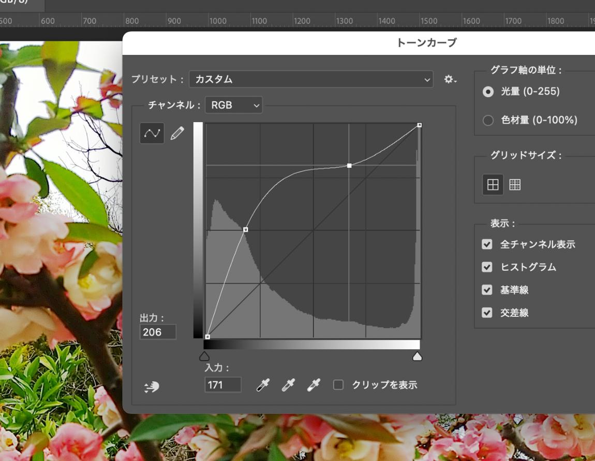Click the black point slider triangle
The image size is (595, 461).
click(x=204, y=356)
